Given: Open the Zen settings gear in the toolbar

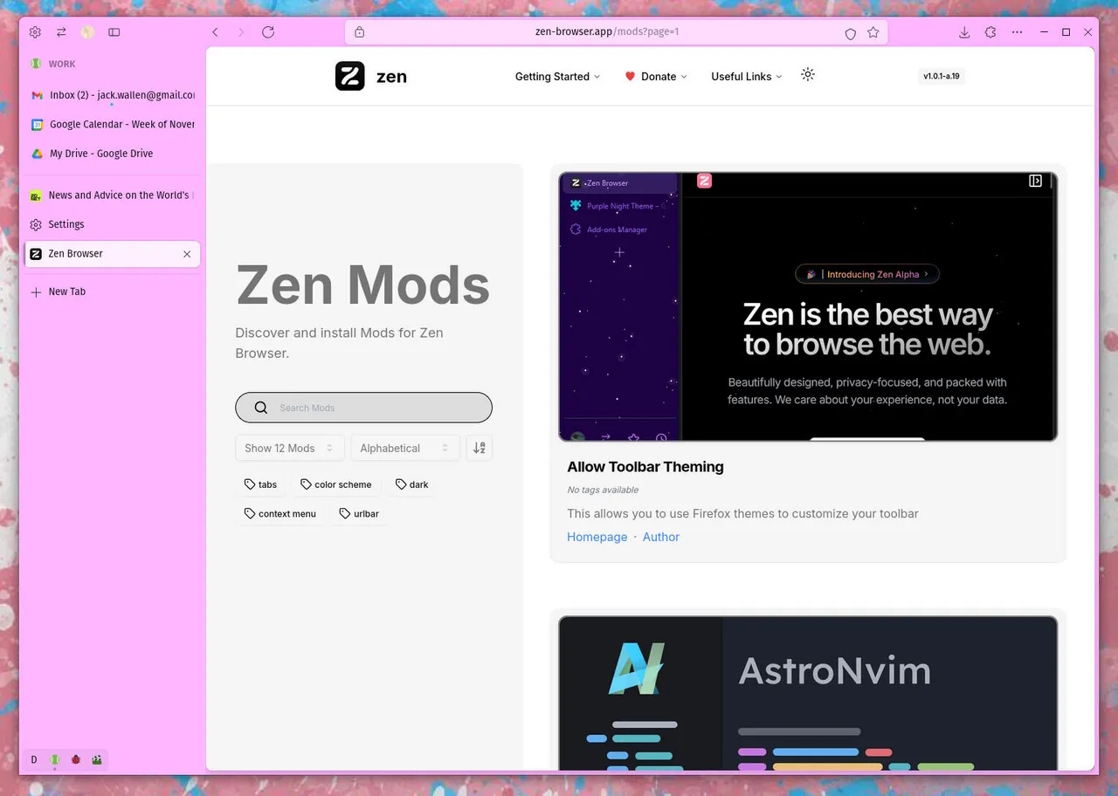Looking at the screenshot, I should [x=35, y=32].
